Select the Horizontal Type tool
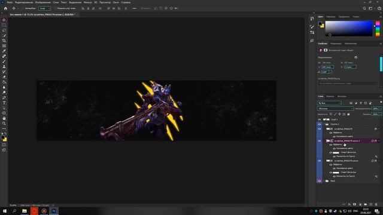Viewport: 383px width, 215px height. coord(4,103)
